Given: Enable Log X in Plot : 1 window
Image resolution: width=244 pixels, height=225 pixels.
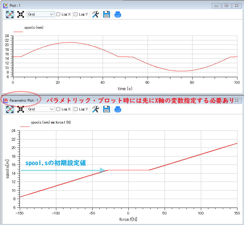Looking at the screenshot, I should [x=58, y=14].
